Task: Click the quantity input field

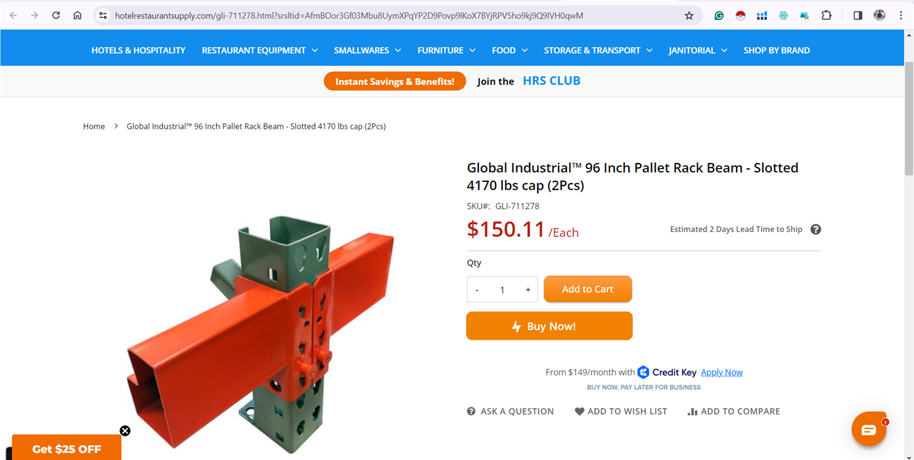Action: (503, 290)
